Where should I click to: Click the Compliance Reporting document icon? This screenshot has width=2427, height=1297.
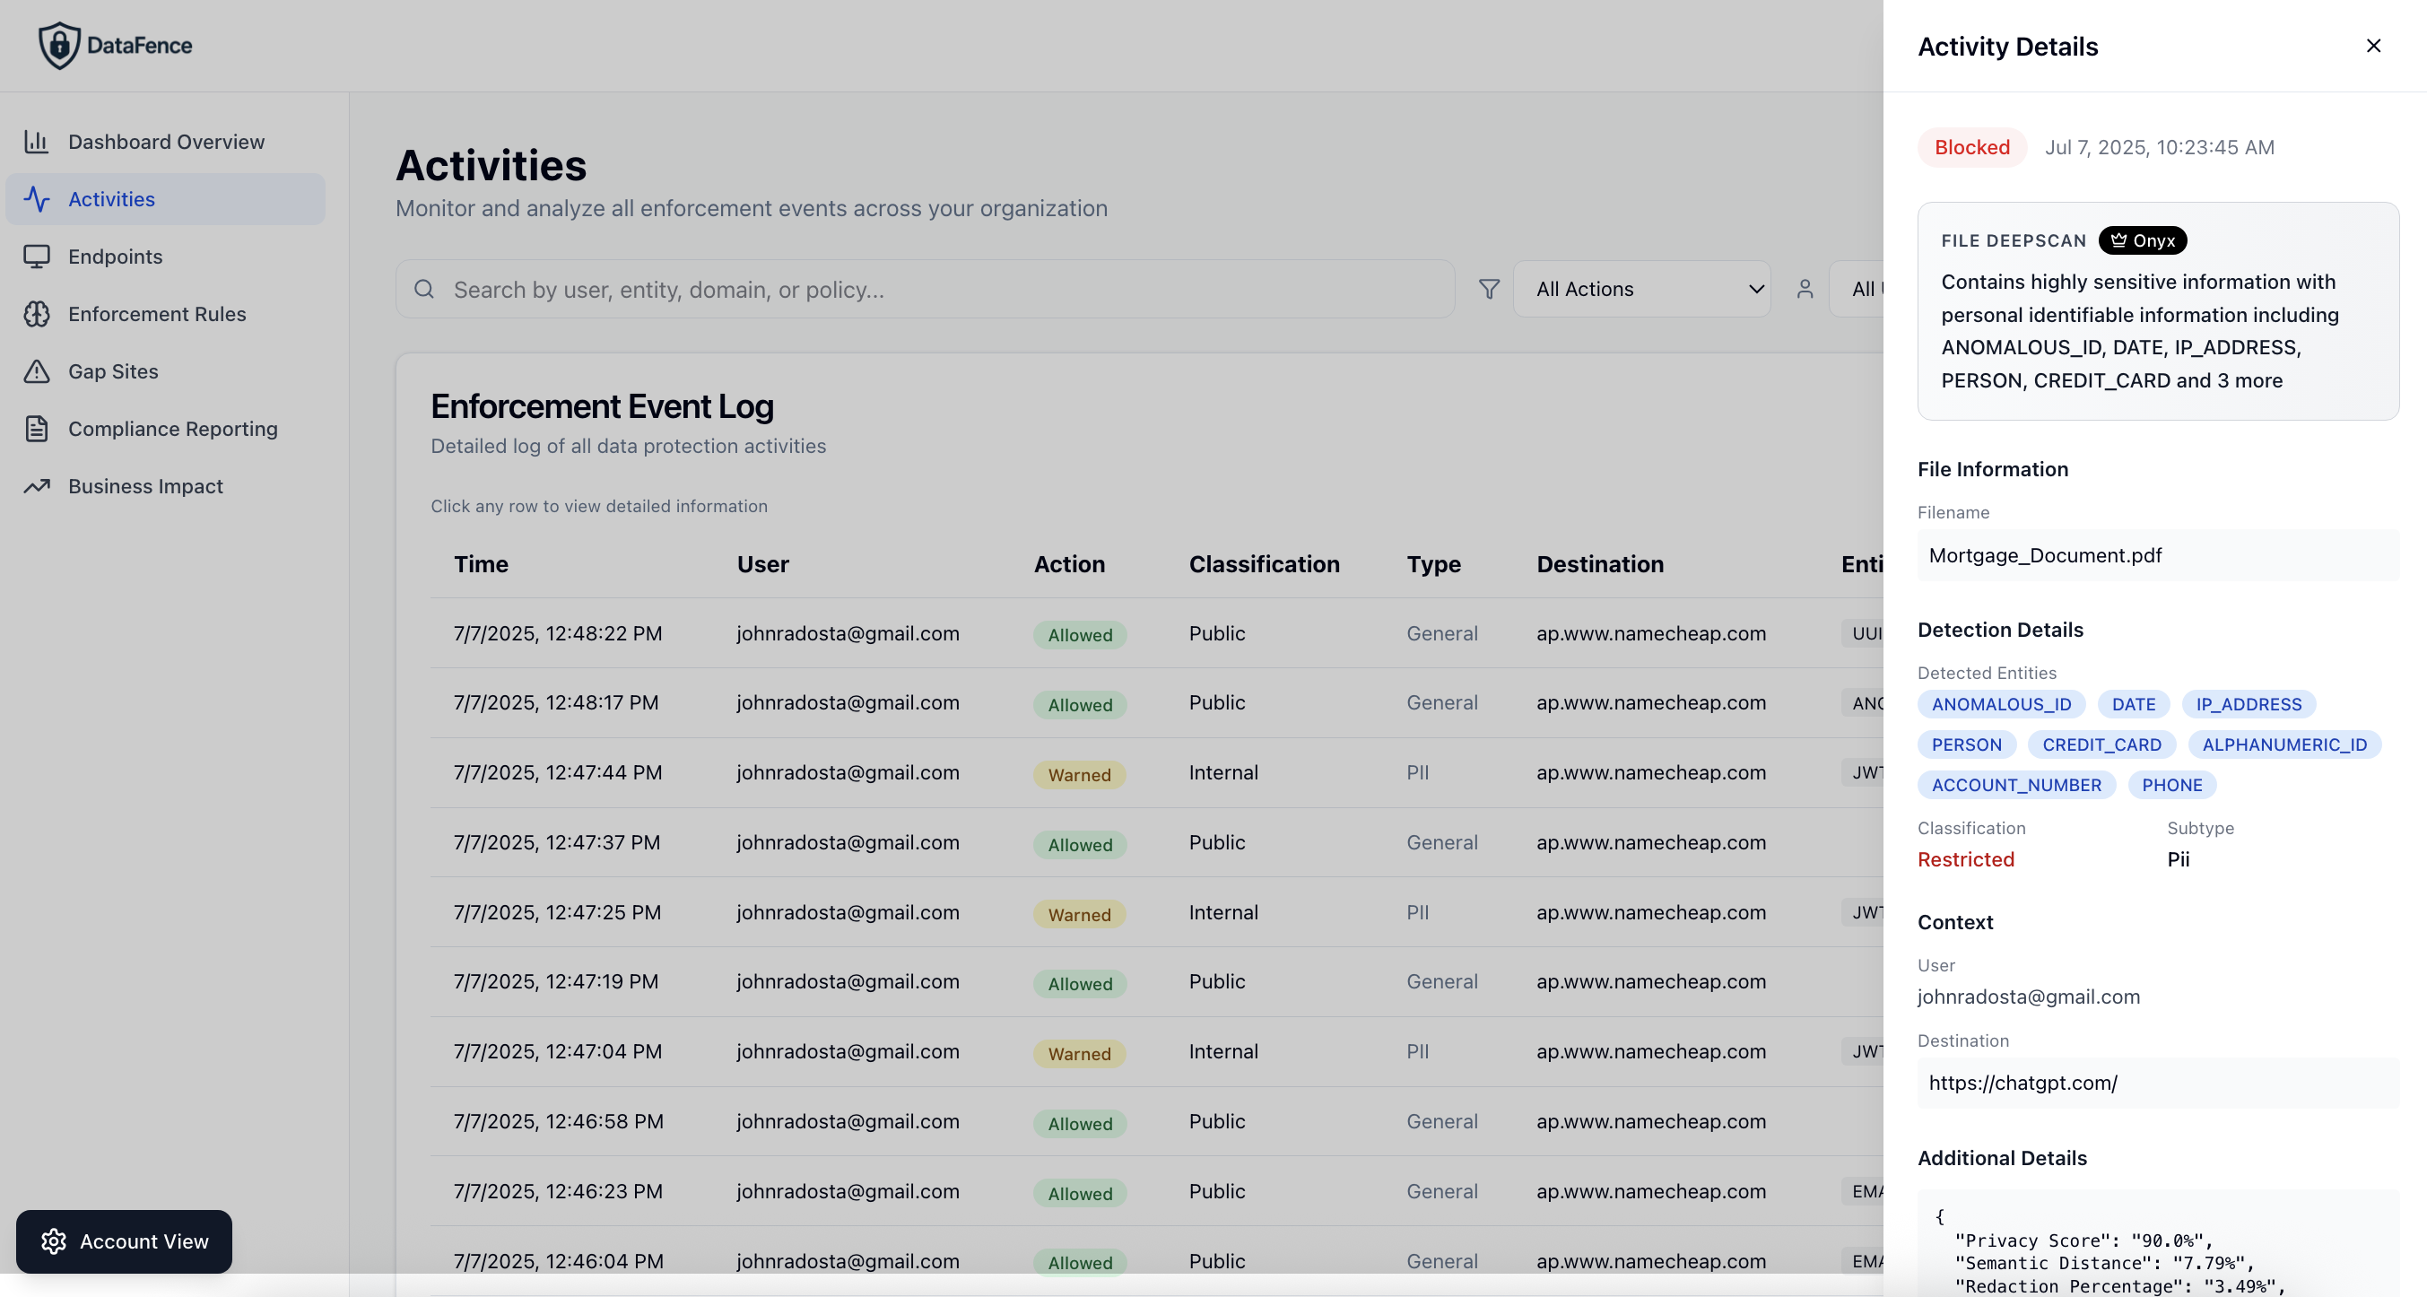(37, 429)
